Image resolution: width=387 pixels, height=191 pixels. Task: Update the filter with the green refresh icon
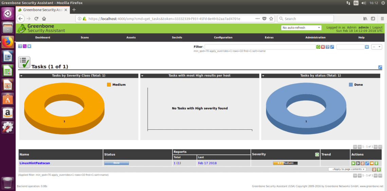click(318, 47)
